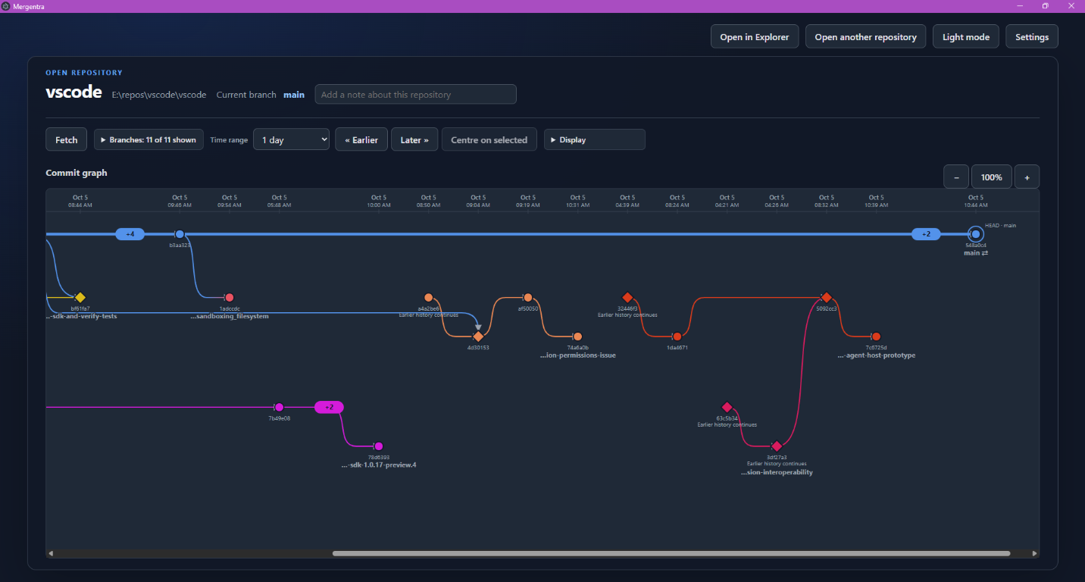Expand the +4 collapsed commits on main

(130, 234)
